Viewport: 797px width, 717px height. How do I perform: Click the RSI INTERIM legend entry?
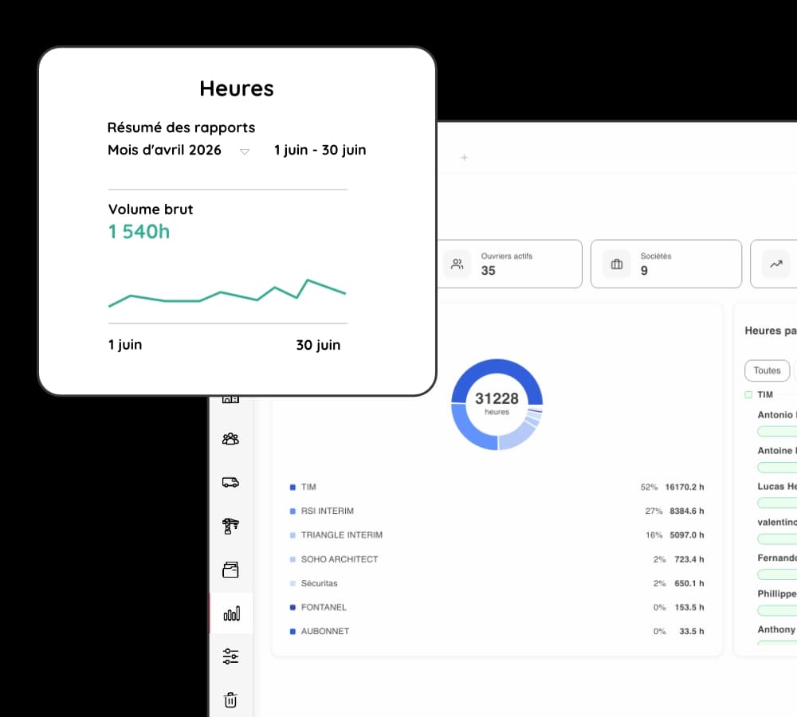click(x=327, y=511)
